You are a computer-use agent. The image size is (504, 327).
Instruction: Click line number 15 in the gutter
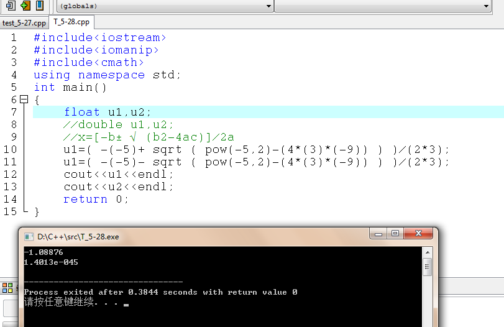pos(10,211)
